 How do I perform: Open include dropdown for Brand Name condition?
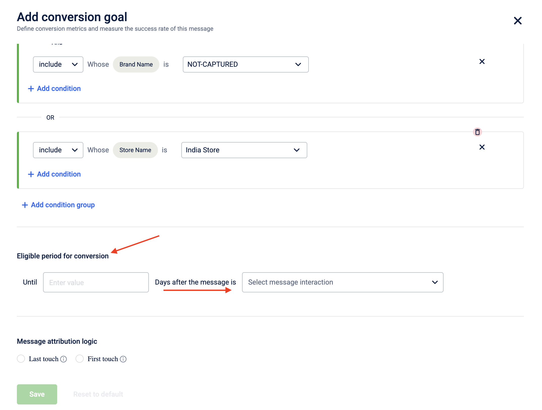point(58,64)
